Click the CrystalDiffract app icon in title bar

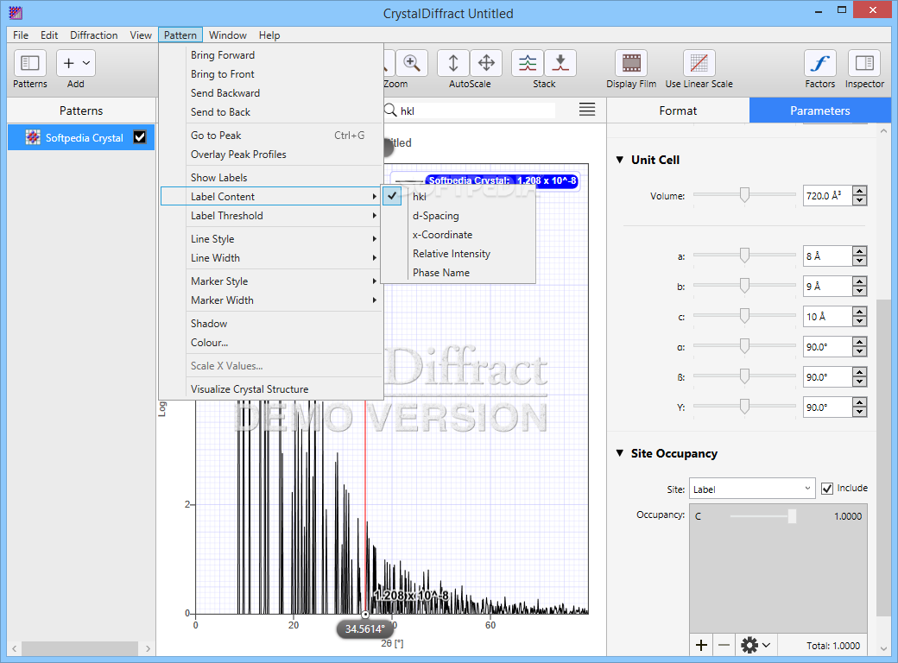16,13
